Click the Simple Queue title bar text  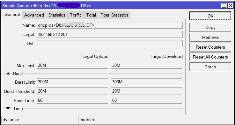coord(47,6)
